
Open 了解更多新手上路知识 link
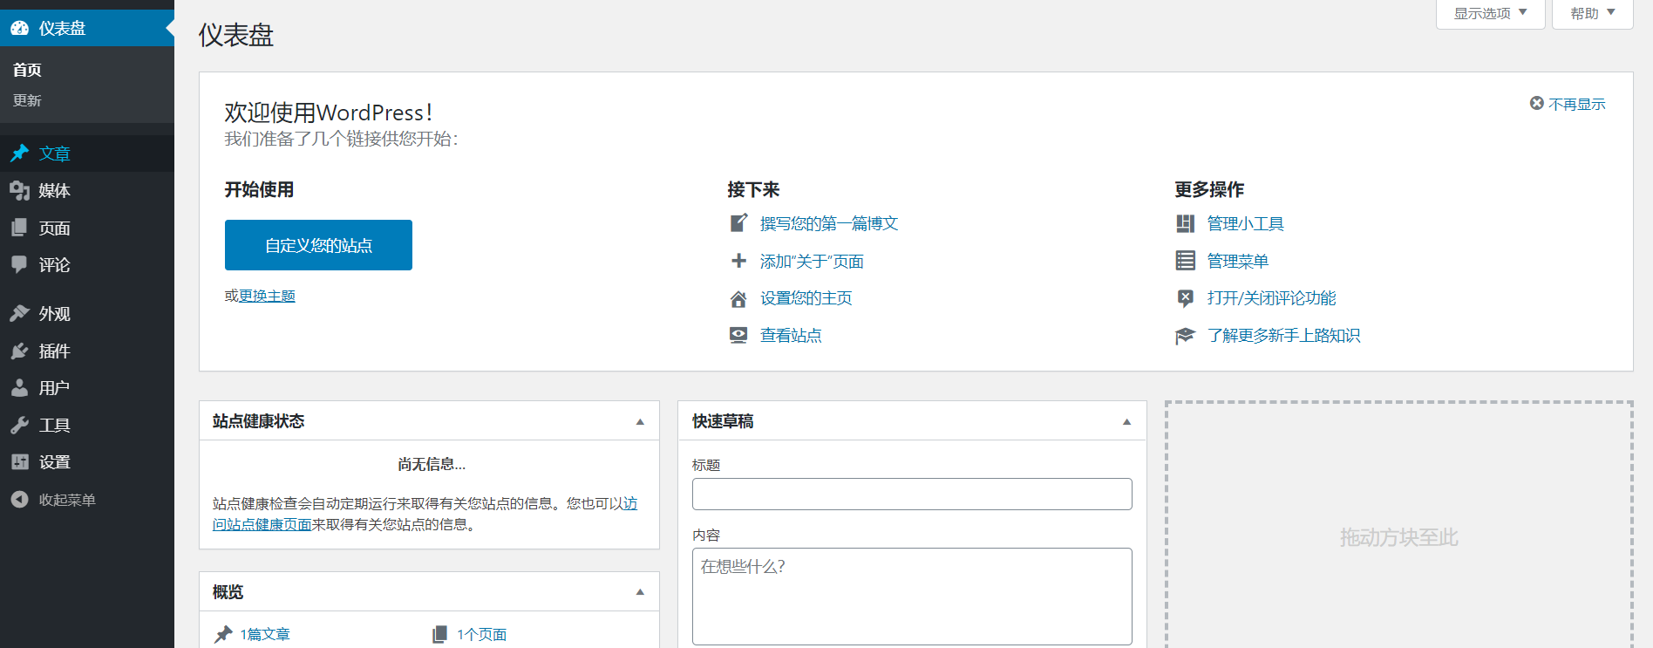(x=1284, y=336)
